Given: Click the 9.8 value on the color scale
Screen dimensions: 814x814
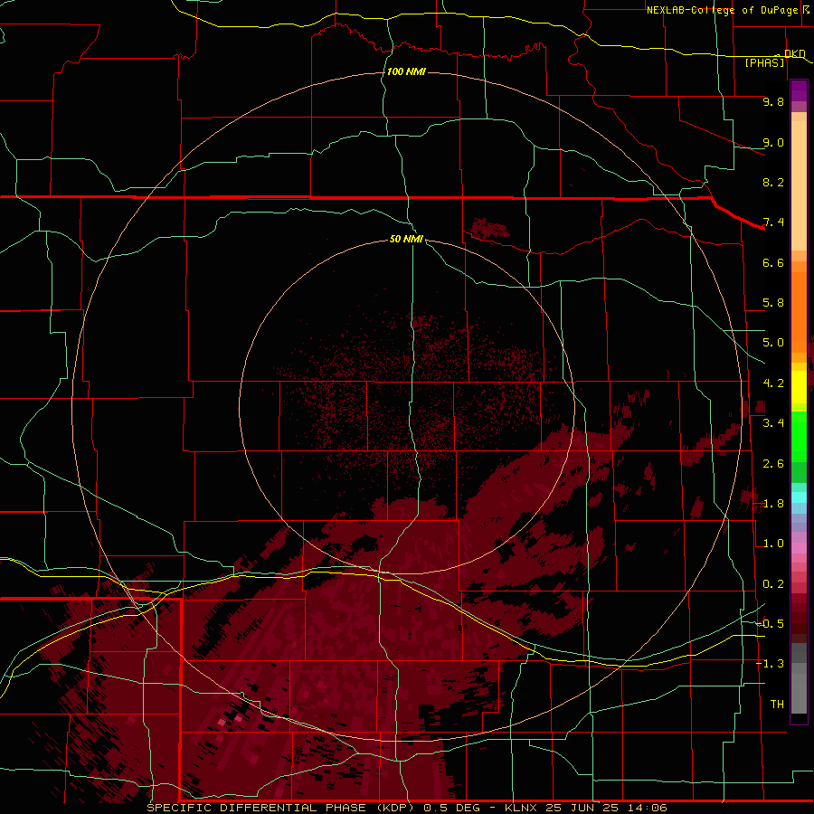Looking at the screenshot, I should click(773, 101).
